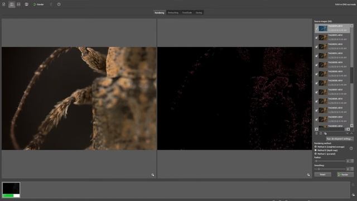
Task: Click the source list bottom scroll arrow
Action: 352,126
